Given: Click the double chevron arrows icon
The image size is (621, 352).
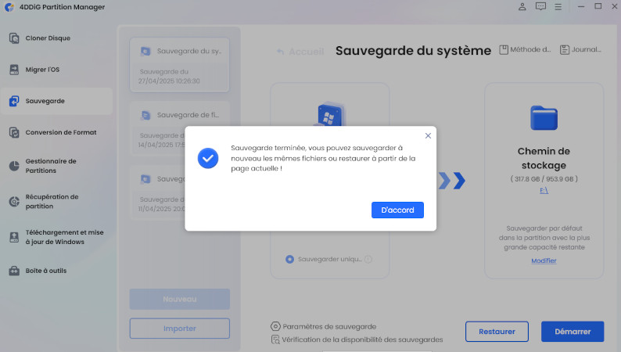Looking at the screenshot, I should pyautogui.click(x=451, y=181).
